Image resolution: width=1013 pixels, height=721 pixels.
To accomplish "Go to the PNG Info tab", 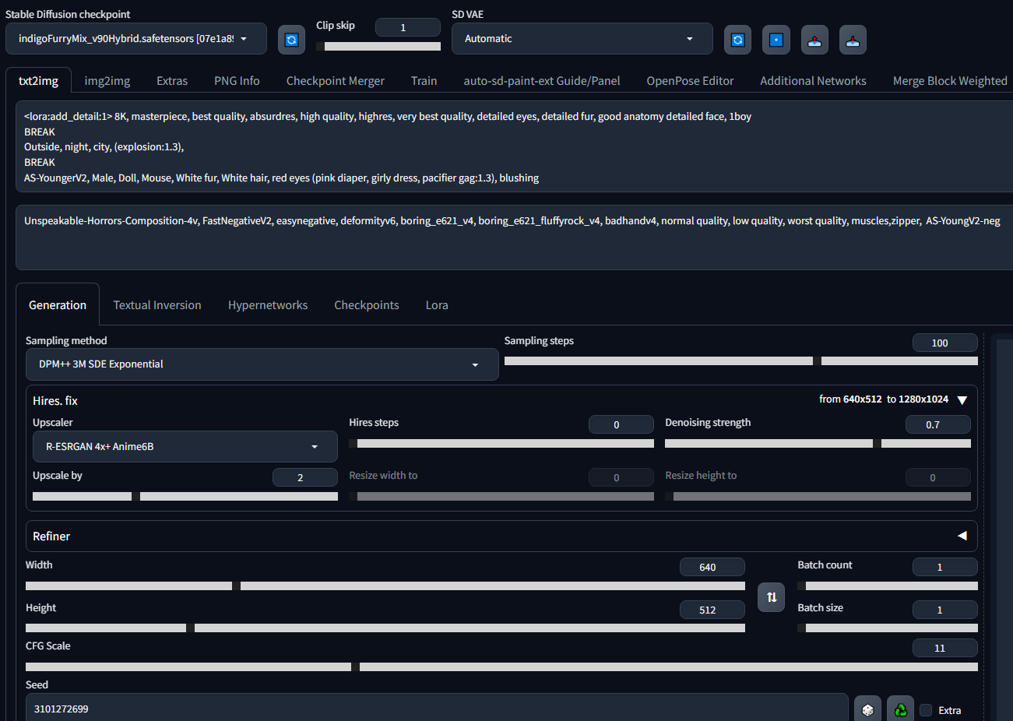I will point(237,81).
